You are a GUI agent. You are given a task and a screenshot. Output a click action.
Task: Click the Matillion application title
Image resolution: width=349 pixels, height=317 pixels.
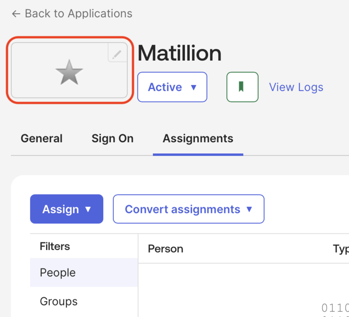(179, 53)
